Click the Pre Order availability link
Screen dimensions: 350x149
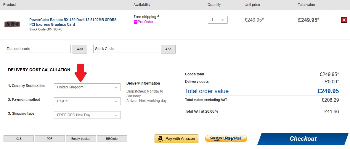145,22
